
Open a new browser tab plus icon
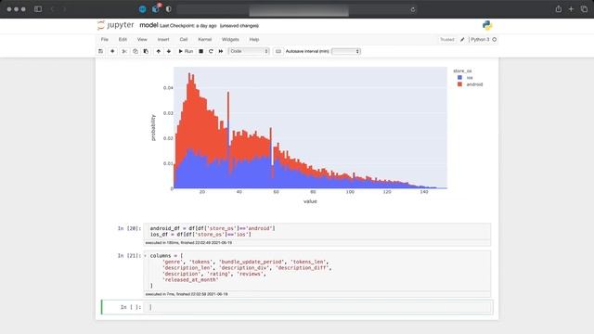(x=571, y=9)
